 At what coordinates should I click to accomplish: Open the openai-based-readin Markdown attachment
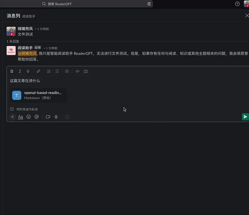39,95
